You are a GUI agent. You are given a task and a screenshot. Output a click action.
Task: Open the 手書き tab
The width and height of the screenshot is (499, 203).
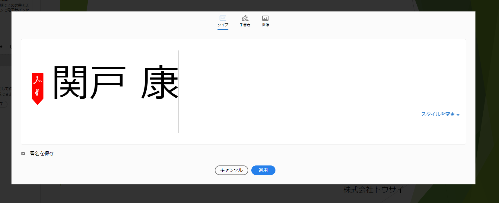[245, 25]
